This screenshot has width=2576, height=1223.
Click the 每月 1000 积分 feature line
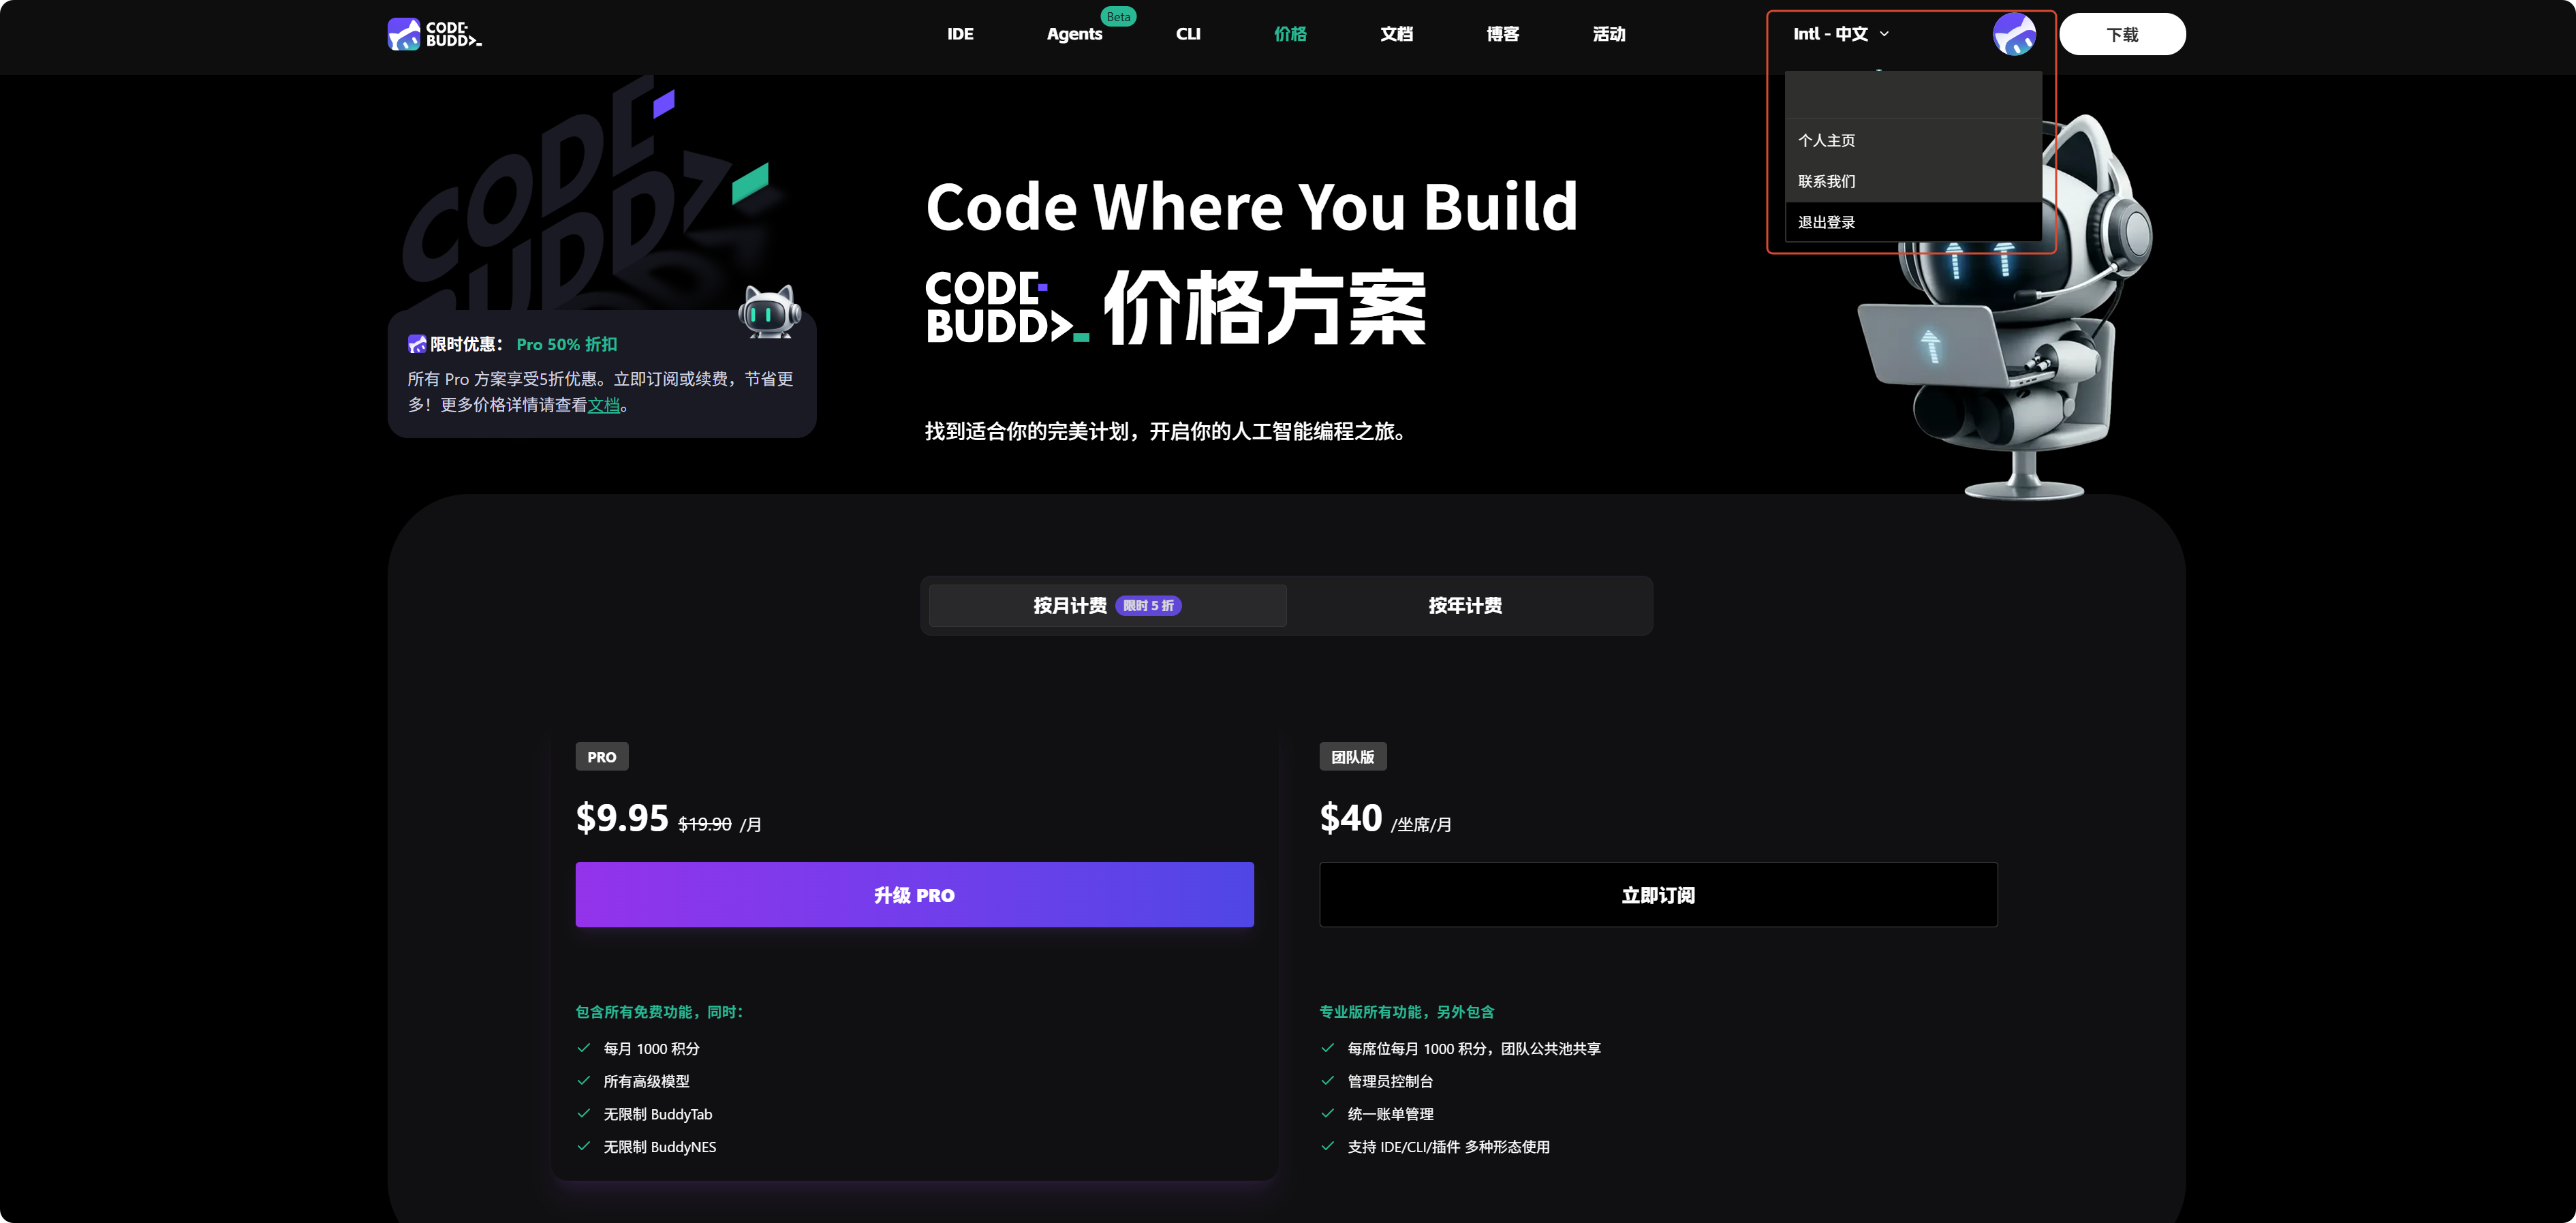pos(651,1048)
